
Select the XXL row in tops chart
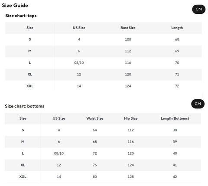point(104,86)
